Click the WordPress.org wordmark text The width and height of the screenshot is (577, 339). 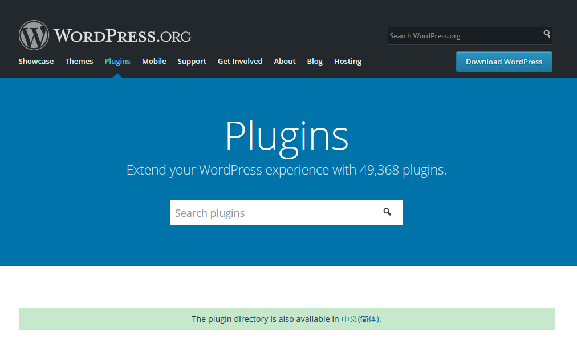123,36
